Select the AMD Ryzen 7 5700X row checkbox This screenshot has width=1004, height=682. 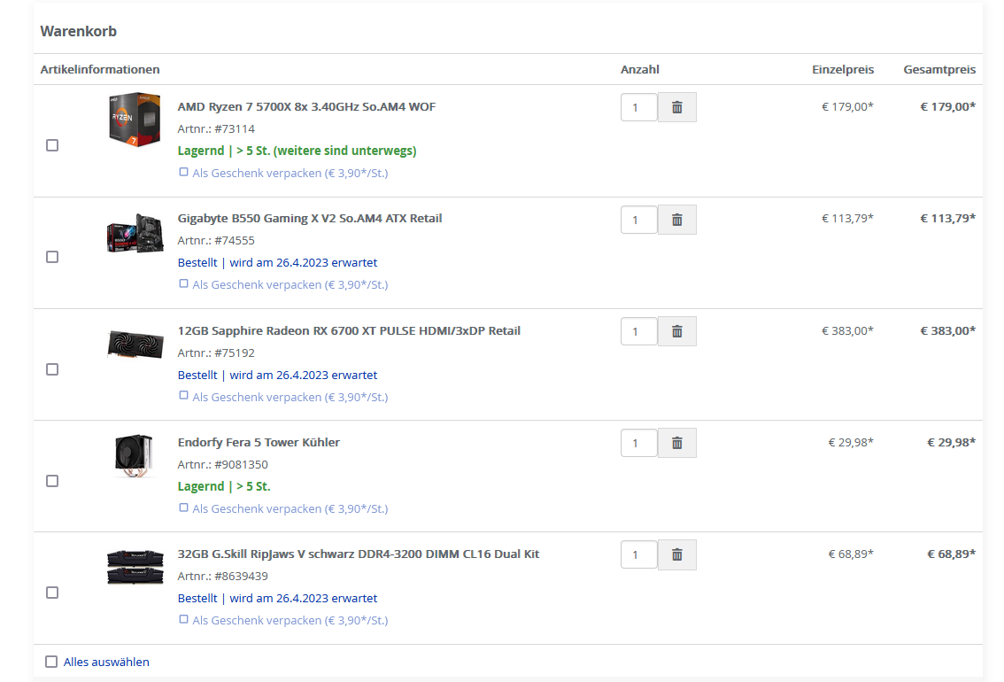52,145
